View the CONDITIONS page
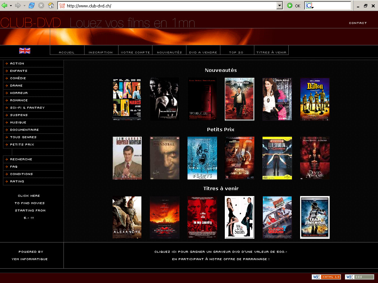The height and width of the screenshot is (283, 378). click(33, 174)
